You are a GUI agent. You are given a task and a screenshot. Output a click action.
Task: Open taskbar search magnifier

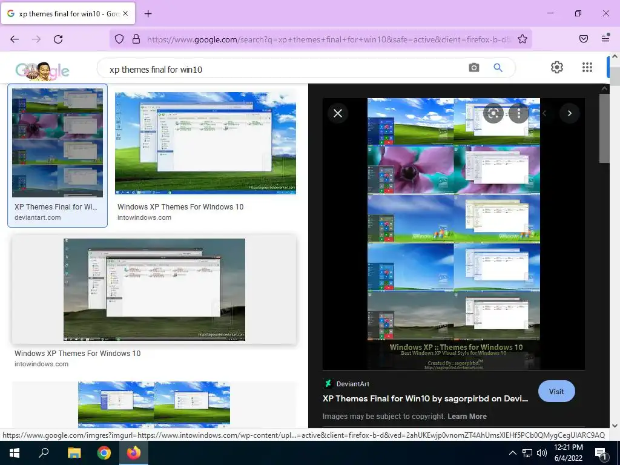(x=44, y=452)
